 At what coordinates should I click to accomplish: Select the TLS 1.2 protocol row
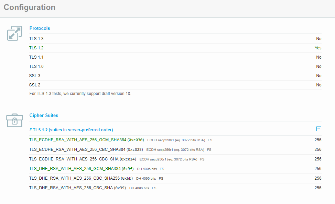[x=36, y=48]
